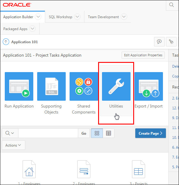Open the feedback comment icon button
Image resolution: width=179 pixels, height=185 pixels.
coord(159,42)
